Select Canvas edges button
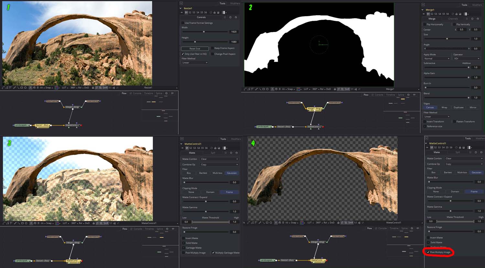This screenshot has width=485, height=268. click(x=430, y=107)
